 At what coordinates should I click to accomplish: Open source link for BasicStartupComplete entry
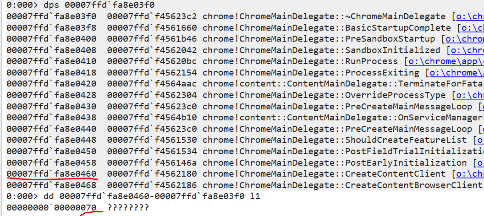470,28
